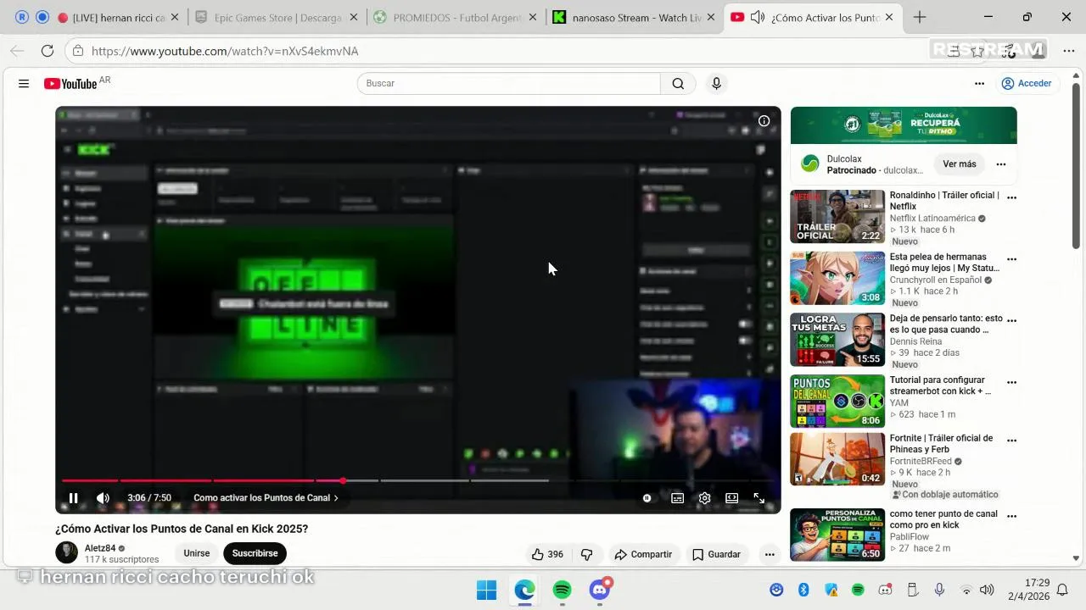
Task: Play the Ronaldinho Netflix trailer thumbnail
Action: click(x=837, y=217)
